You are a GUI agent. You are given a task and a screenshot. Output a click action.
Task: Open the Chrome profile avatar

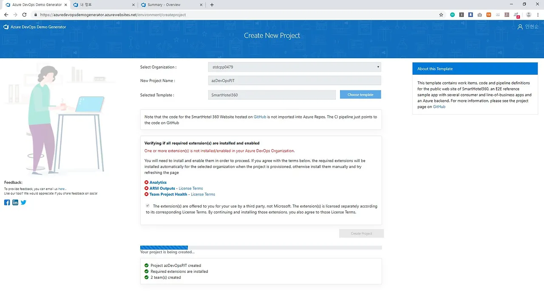pyautogui.click(x=529, y=14)
